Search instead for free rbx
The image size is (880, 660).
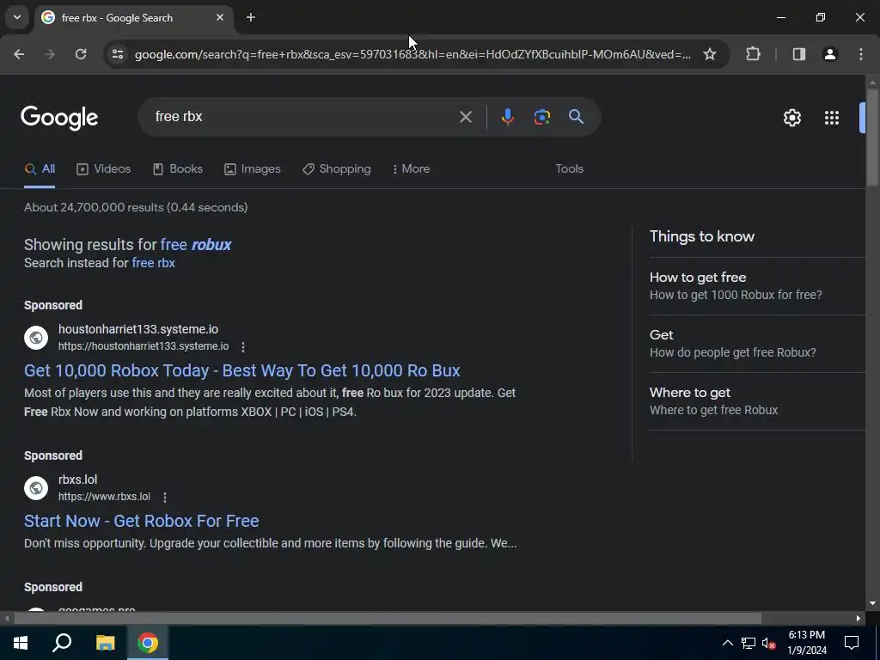[153, 263]
